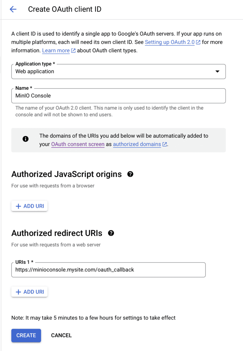Open the OAuth consent screen link
The image size is (243, 351).
[78, 144]
